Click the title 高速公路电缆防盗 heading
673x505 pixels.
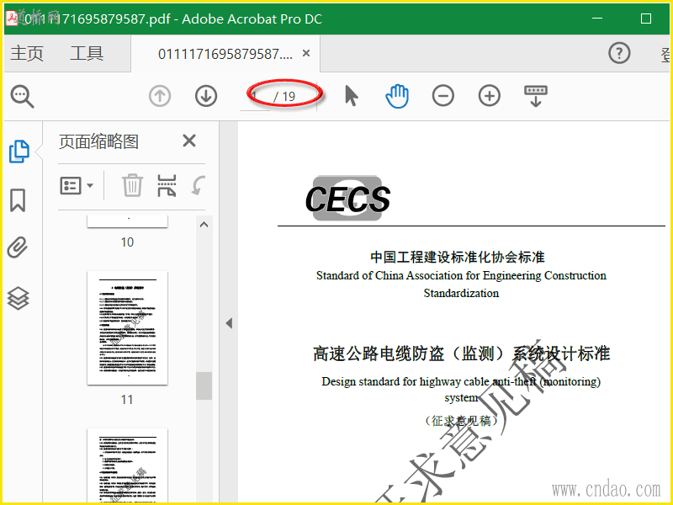pos(461,353)
